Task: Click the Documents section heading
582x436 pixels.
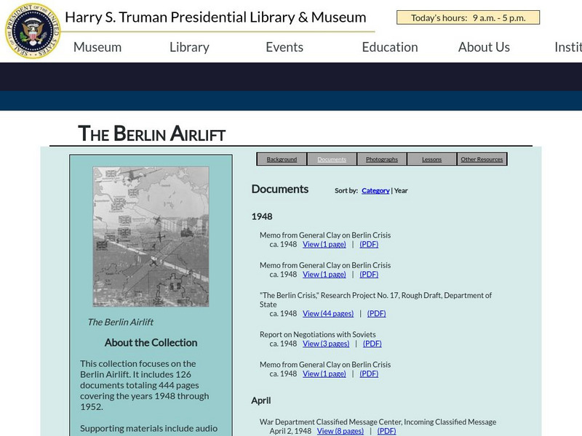Action: [x=280, y=189]
